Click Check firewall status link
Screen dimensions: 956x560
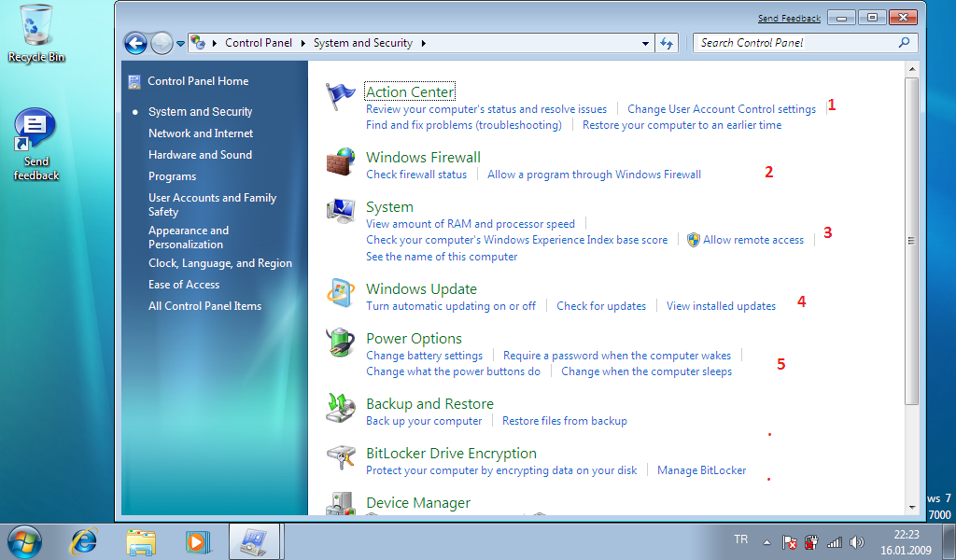pos(416,175)
